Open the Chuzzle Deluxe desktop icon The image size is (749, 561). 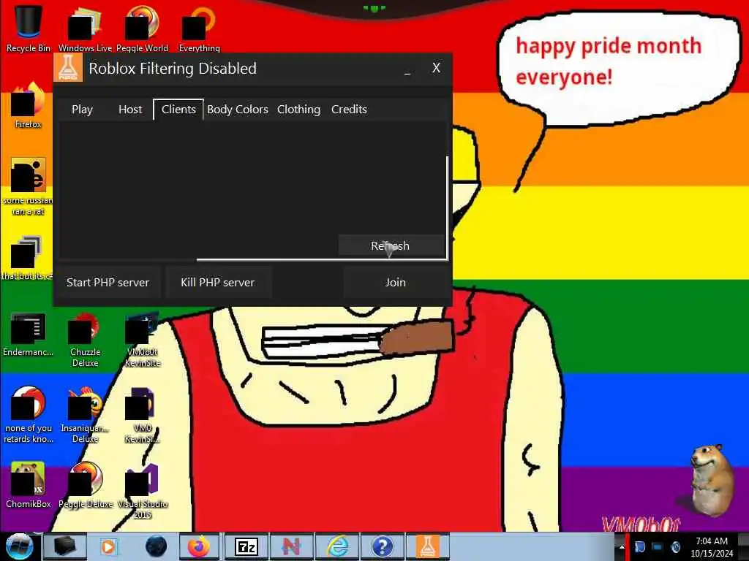(x=85, y=340)
